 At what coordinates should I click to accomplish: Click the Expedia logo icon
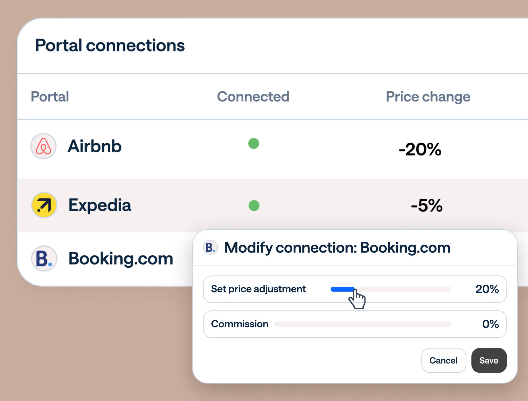pos(44,205)
